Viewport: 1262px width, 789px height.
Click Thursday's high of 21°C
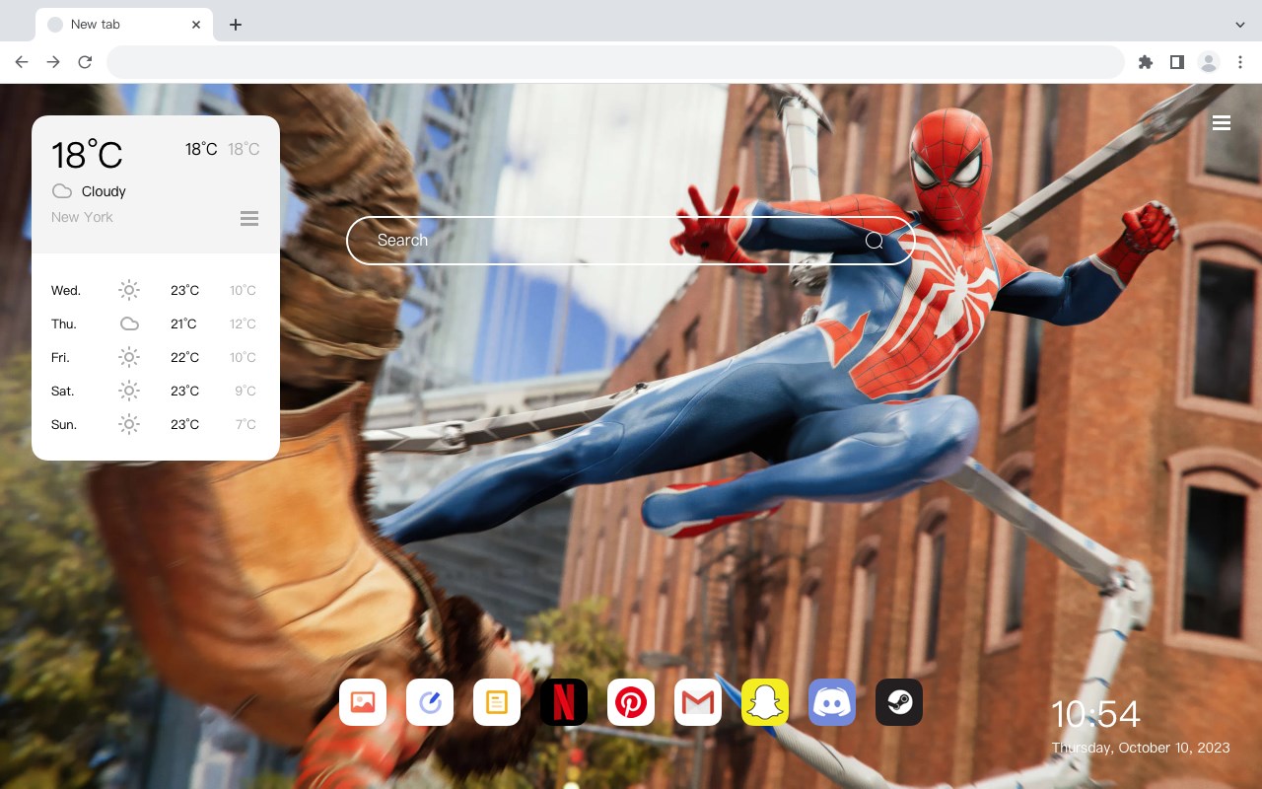tap(183, 324)
